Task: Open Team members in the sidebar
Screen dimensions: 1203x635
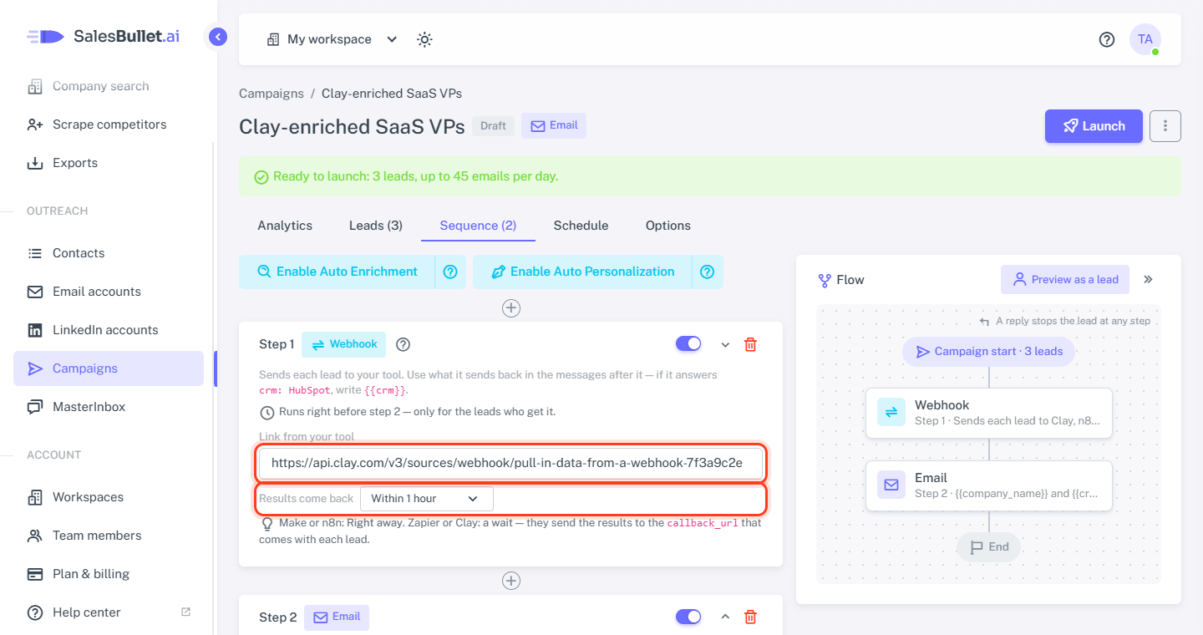Action: pyautogui.click(x=109, y=536)
